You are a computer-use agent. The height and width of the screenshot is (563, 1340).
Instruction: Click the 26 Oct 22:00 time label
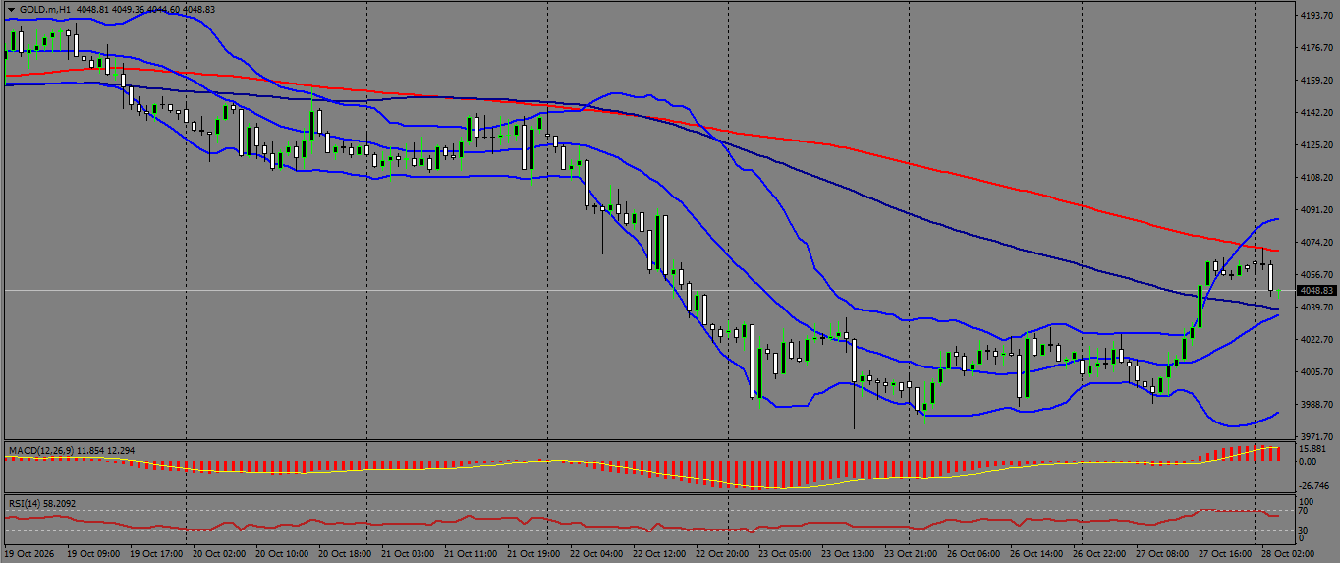coord(1100,554)
